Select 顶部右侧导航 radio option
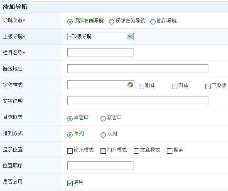 pos(70,22)
